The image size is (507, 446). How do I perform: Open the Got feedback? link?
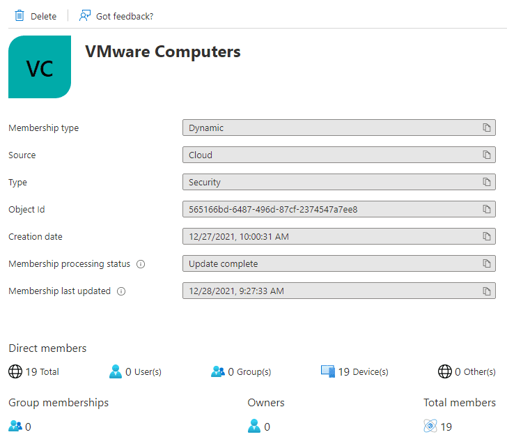(x=125, y=16)
